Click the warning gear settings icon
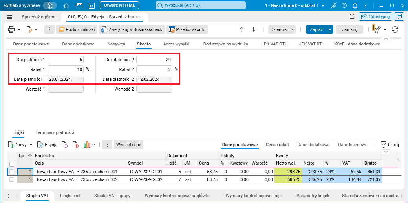Viewport: 408px width, 203px height. point(376,29)
